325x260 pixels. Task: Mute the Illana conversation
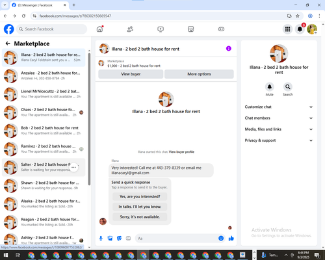coord(269,87)
